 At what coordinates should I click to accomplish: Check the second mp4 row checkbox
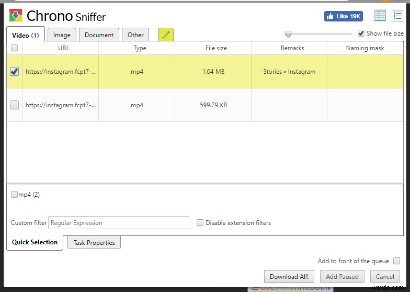(15, 105)
